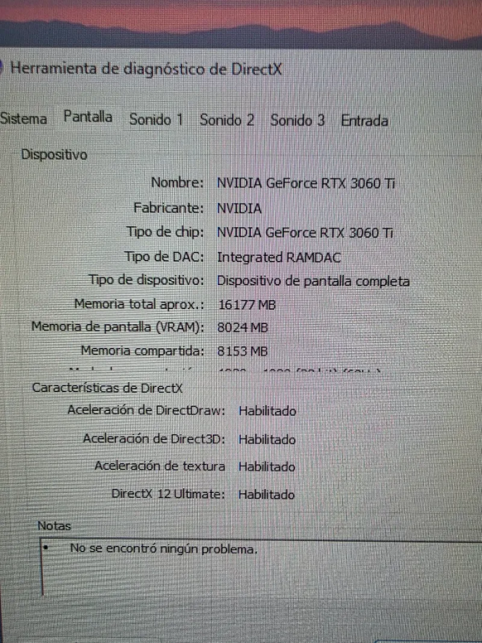
Task: Click the 16177 MB total memory value
Action: [x=247, y=305]
